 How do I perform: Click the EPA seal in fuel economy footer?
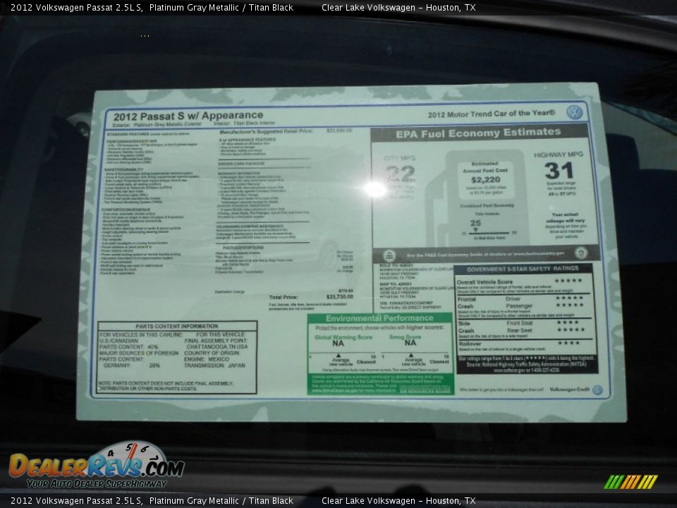tap(389, 255)
